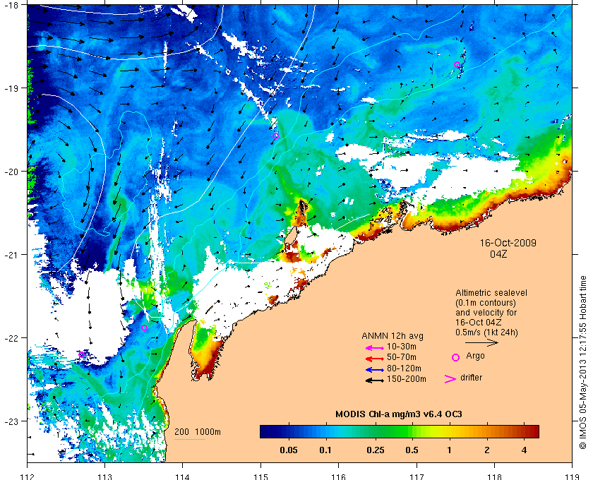Click the cyan 200 1000m contour legend line
The height and width of the screenshot is (480, 593).
tap(190, 439)
